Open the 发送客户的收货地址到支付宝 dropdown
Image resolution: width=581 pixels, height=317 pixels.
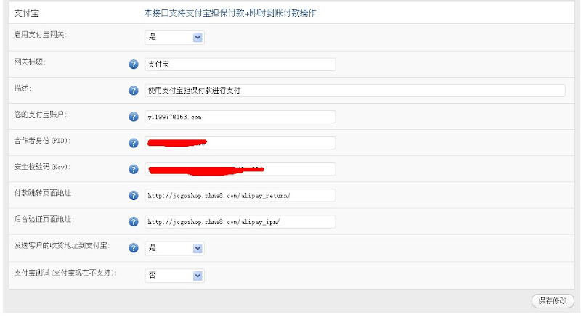(x=174, y=249)
